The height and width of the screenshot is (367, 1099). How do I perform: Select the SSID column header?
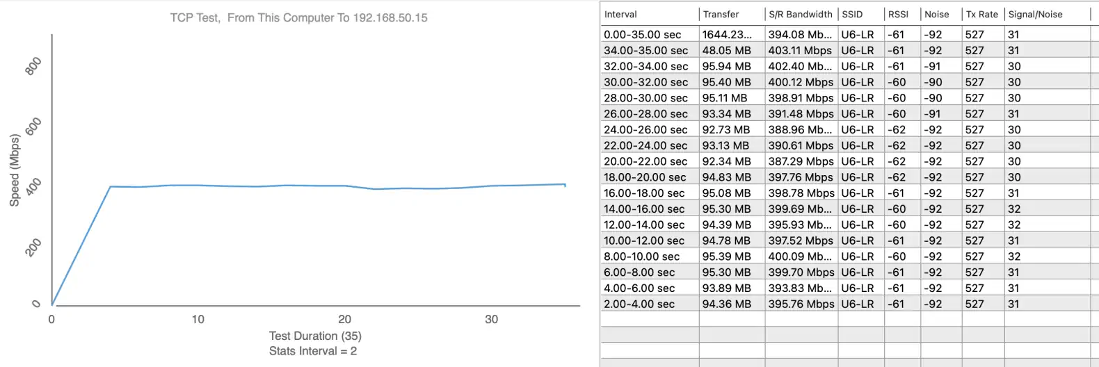point(852,14)
